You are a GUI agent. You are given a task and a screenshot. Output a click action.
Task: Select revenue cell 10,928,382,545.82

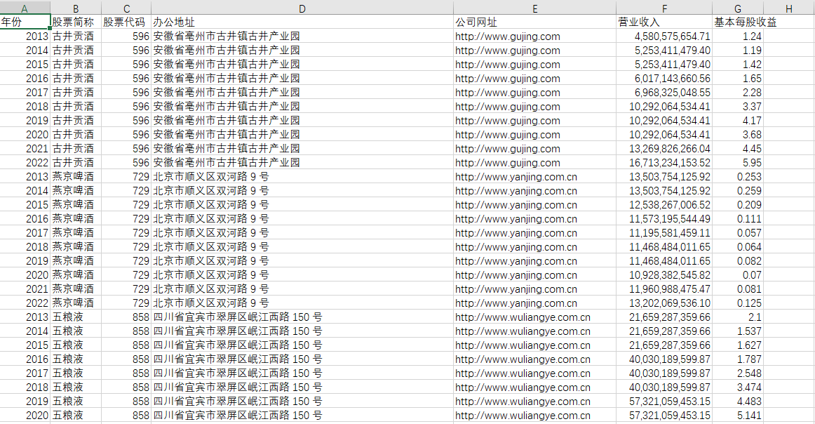coord(664,275)
